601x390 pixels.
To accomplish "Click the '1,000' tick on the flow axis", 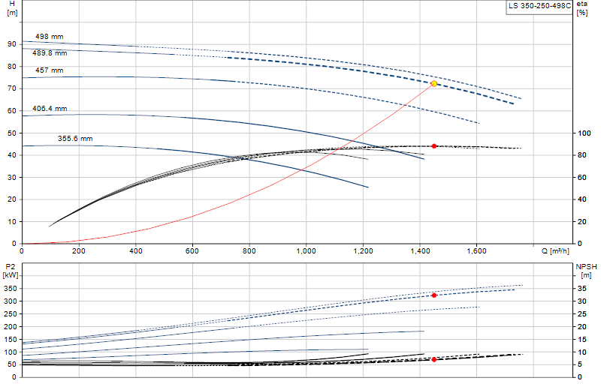I will (307, 251).
